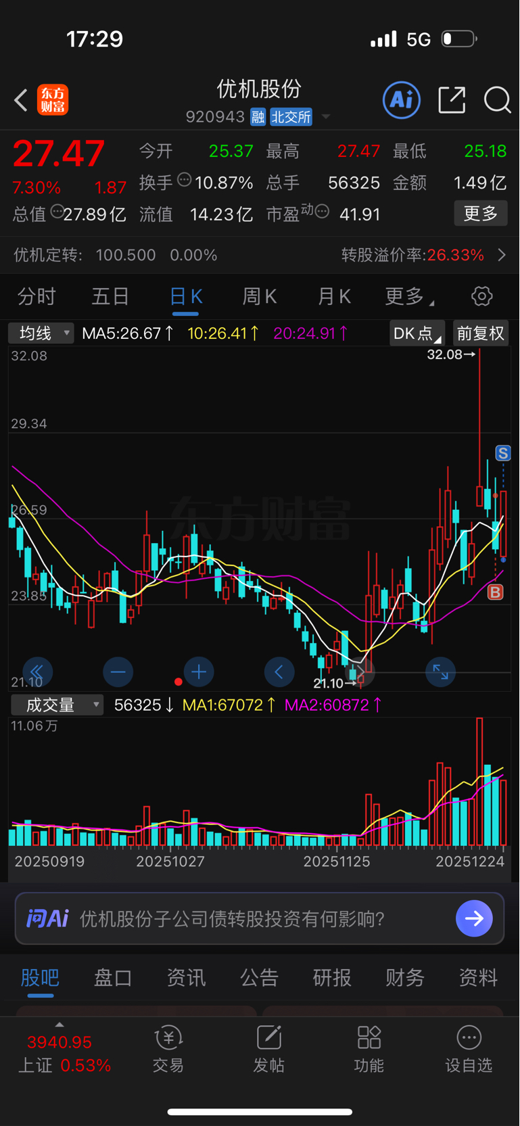Select the 日K chart tab
The height and width of the screenshot is (1126, 520).
185,296
